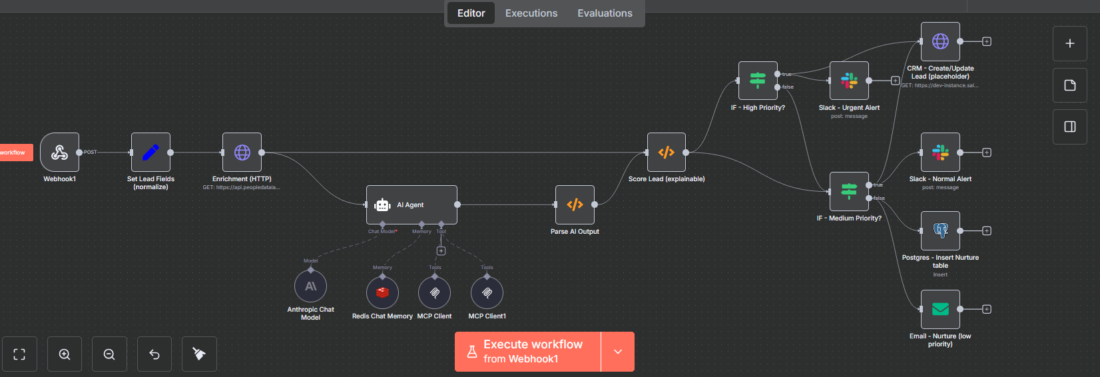The image size is (1100, 377).
Task: Add node after Slack - Urgent Alert output
Action: pos(896,81)
